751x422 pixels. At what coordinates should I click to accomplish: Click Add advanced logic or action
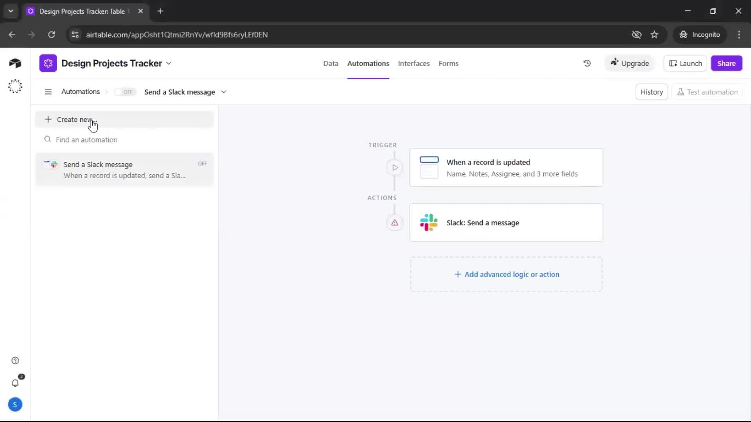point(506,274)
